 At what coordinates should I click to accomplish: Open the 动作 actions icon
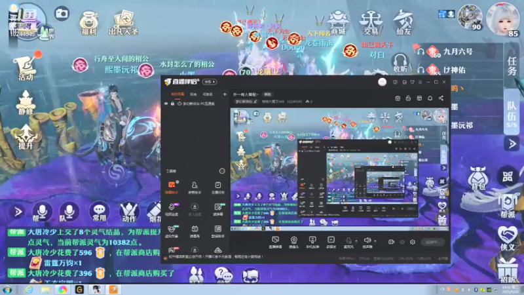[129, 212]
